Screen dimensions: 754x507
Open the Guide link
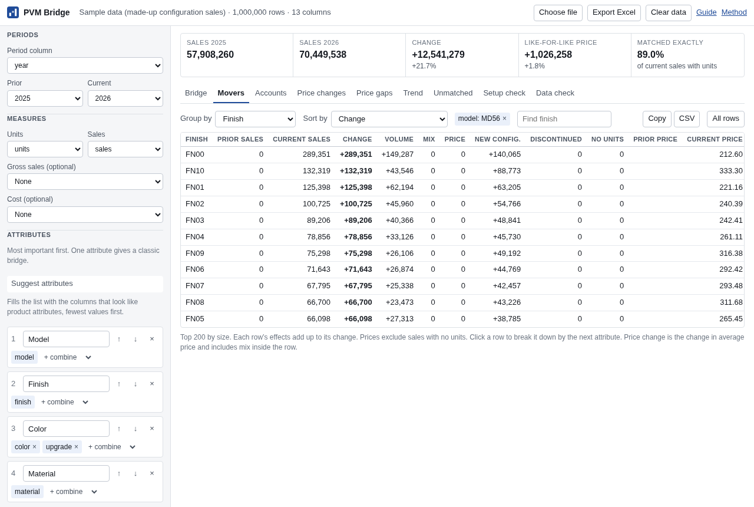pos(706,12)
